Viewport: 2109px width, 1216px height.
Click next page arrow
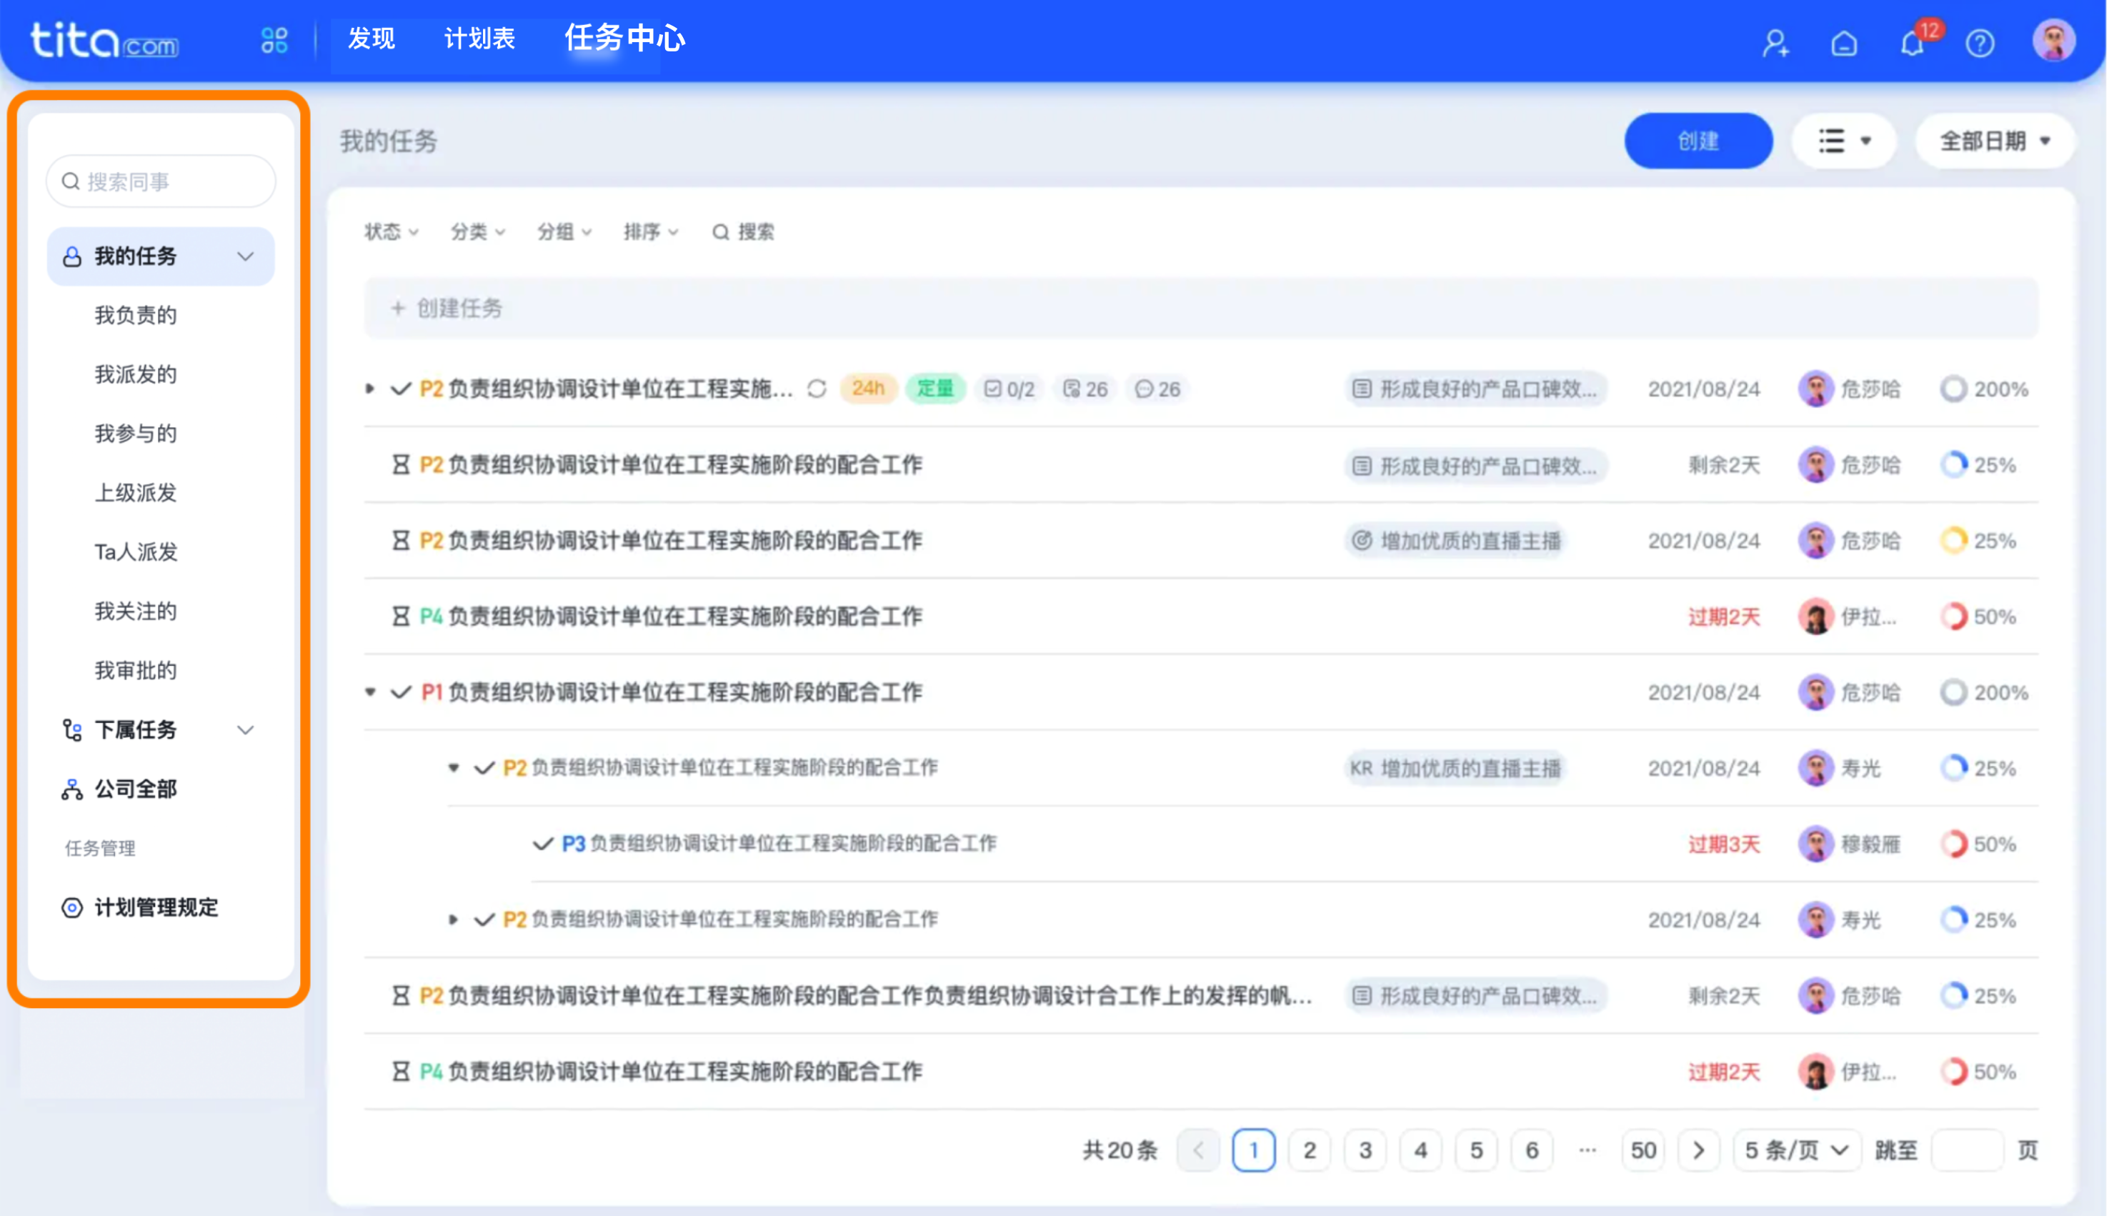tap(1699, 1152)
